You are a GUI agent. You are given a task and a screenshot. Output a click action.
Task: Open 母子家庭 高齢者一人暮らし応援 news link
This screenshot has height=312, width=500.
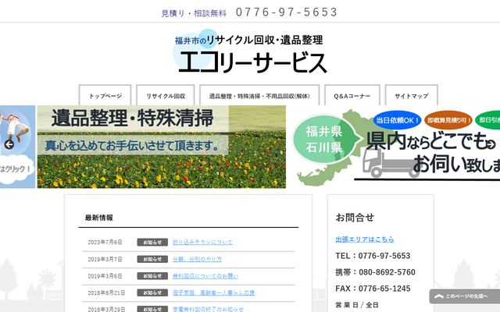point(213,292)
